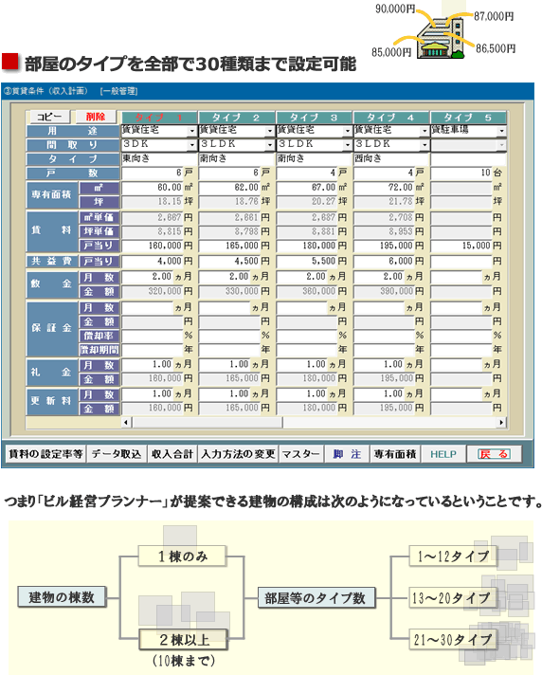Click the scrollbar left arrow

coord(126,422)
